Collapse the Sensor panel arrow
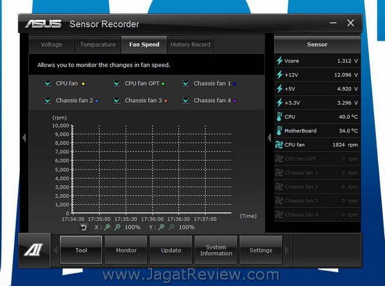Viewport: 385px width, 286px height. pos(269,138)
